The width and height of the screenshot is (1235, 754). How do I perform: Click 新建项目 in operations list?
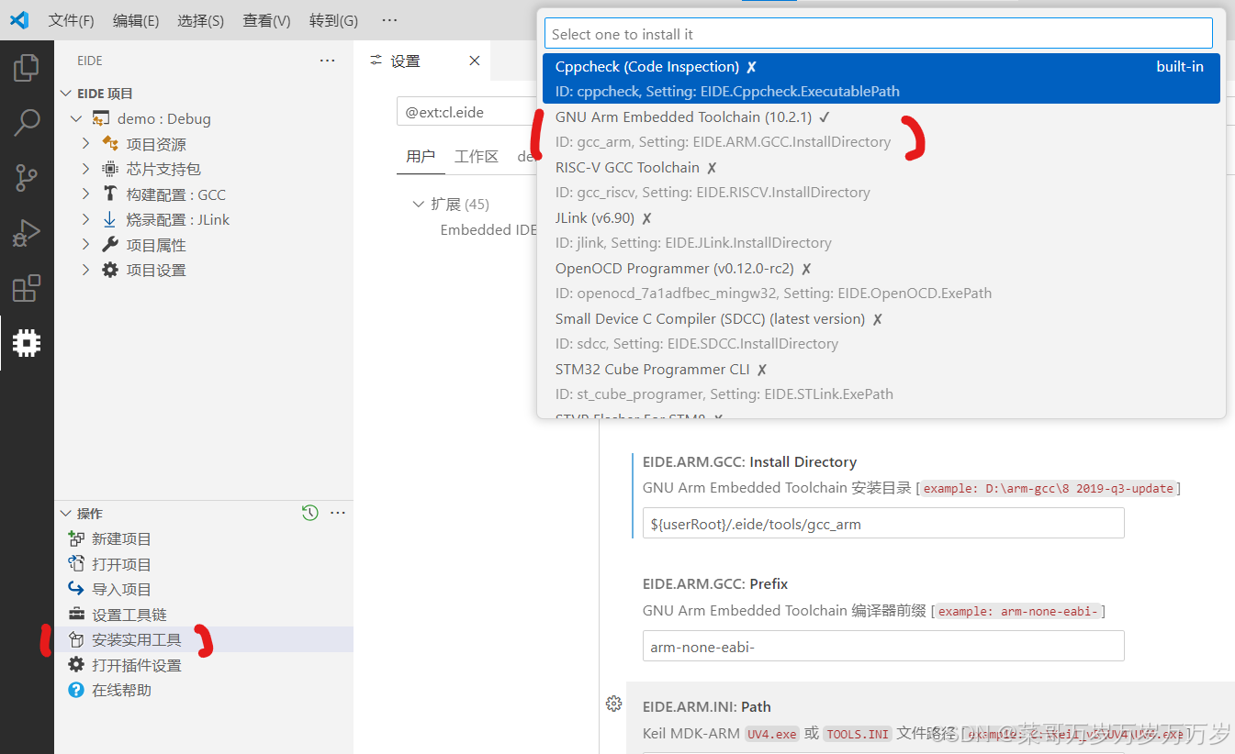[x=204, y=538]
